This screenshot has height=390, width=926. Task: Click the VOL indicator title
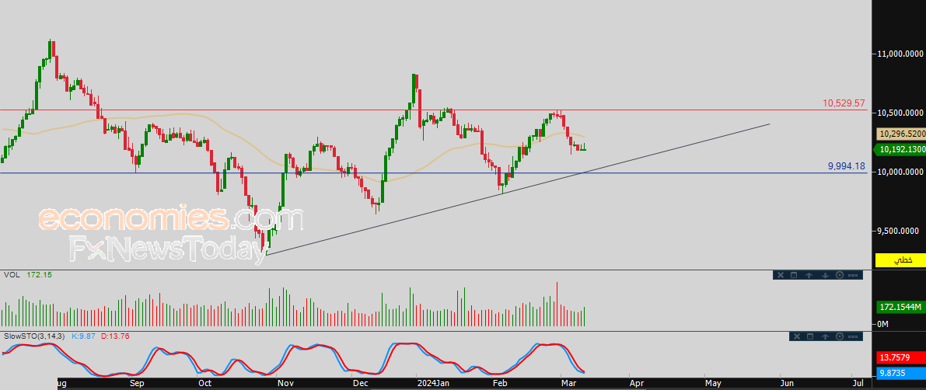click(11, 275)
